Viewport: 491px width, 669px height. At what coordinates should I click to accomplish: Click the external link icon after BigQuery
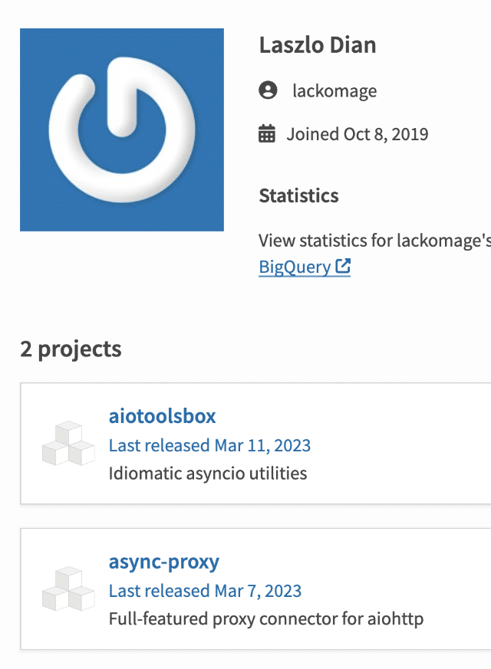click(x=343, y=267)
